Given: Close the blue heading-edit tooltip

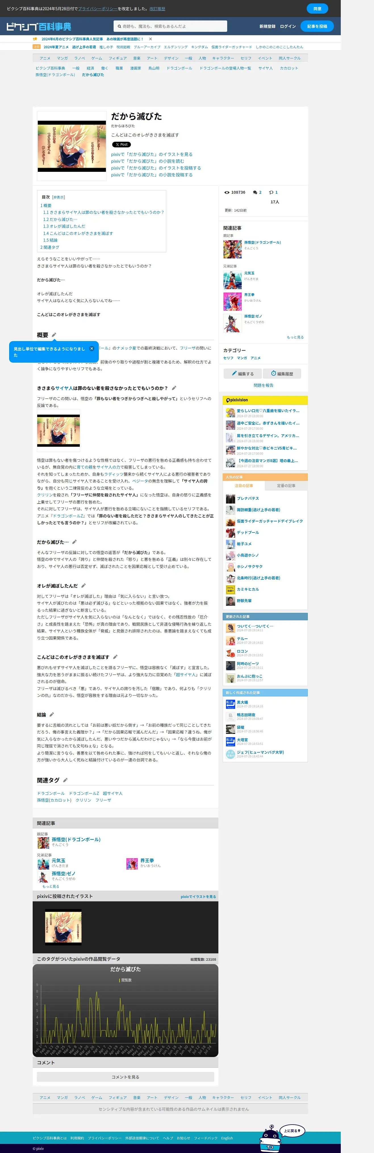Looking at the screenshot, I should (x=92, y=348).
